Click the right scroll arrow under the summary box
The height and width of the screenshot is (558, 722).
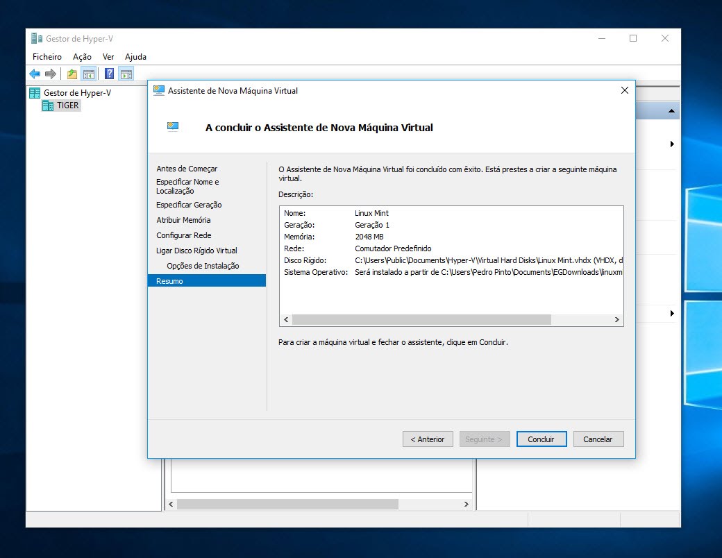[x=617, y=320]
